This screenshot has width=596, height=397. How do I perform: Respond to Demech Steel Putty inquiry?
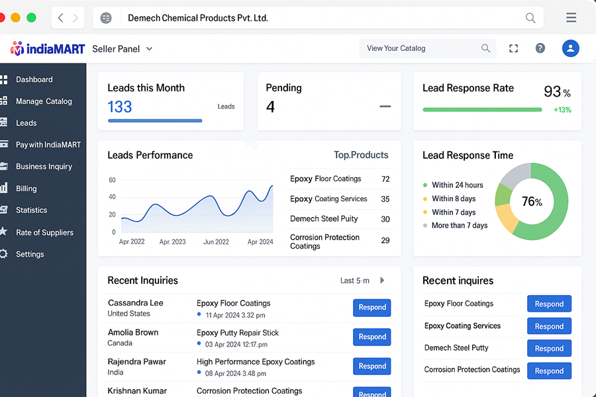(549, 349)
